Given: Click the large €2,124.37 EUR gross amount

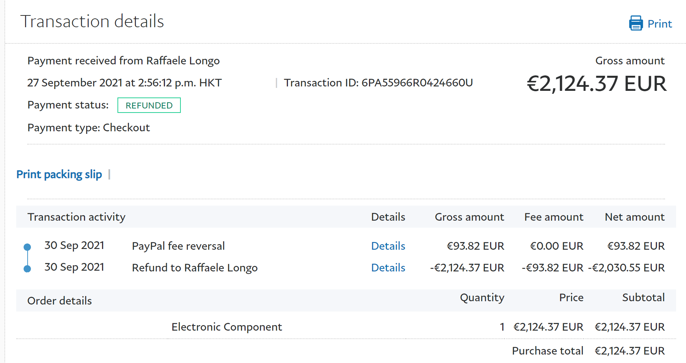Looking at the screenshot, I should click(x=597, y=84).
